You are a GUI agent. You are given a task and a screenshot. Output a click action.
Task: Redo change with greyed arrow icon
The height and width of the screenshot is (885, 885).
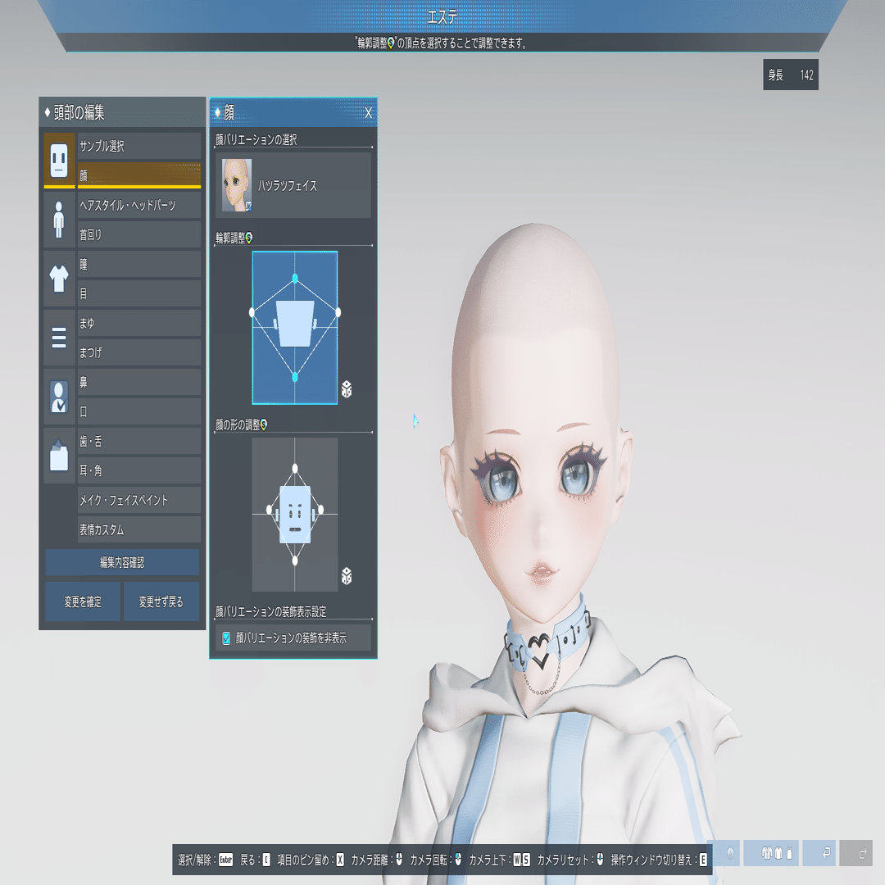pyautogui.click(x=856, y=853)
